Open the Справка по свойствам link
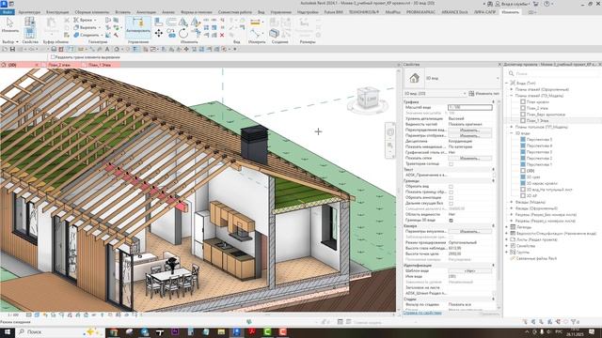Viewport: 602px width, 338px height. click(422, 313)
